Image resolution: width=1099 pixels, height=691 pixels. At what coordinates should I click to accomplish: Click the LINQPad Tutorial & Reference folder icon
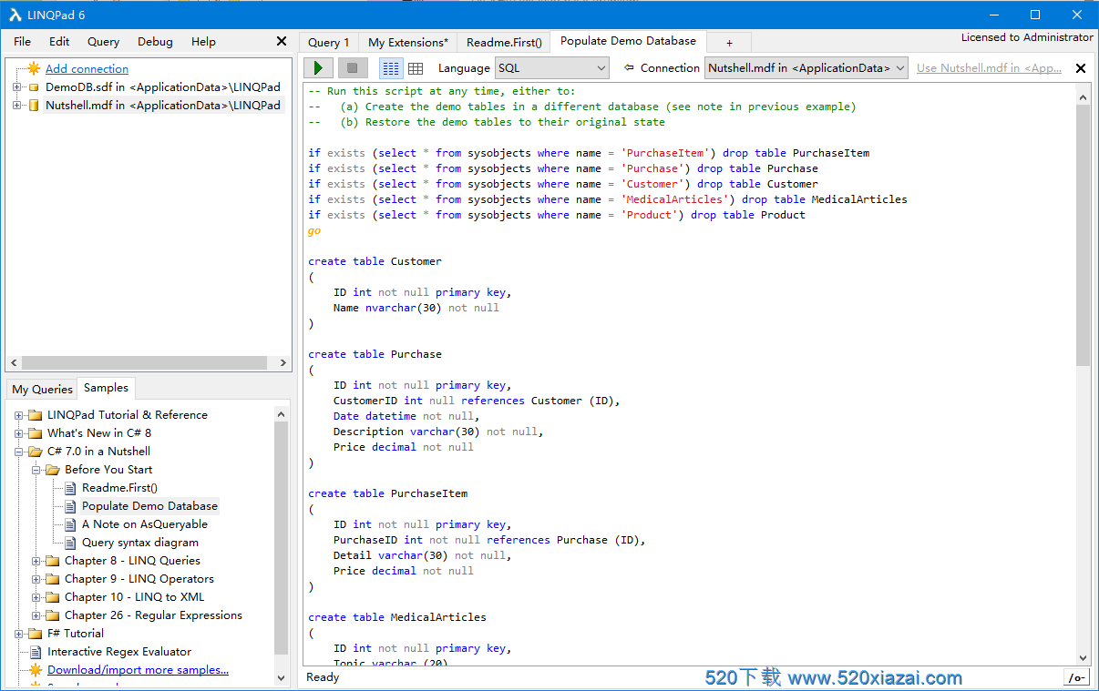tap(36, 415)
